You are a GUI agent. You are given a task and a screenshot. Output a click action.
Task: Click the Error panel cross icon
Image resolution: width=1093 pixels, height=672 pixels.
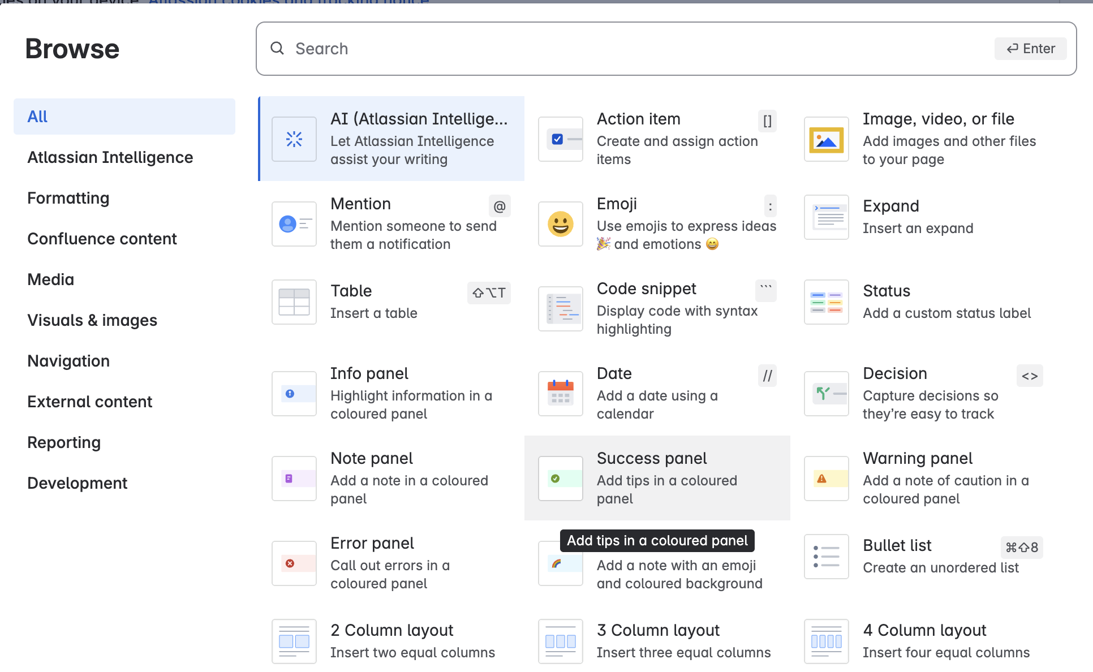coord(294,563)
